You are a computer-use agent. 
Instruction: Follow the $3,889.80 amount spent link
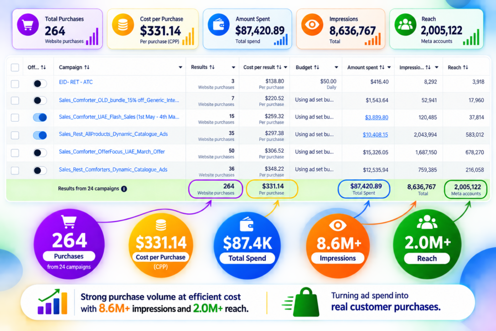(x=376, y=117)
